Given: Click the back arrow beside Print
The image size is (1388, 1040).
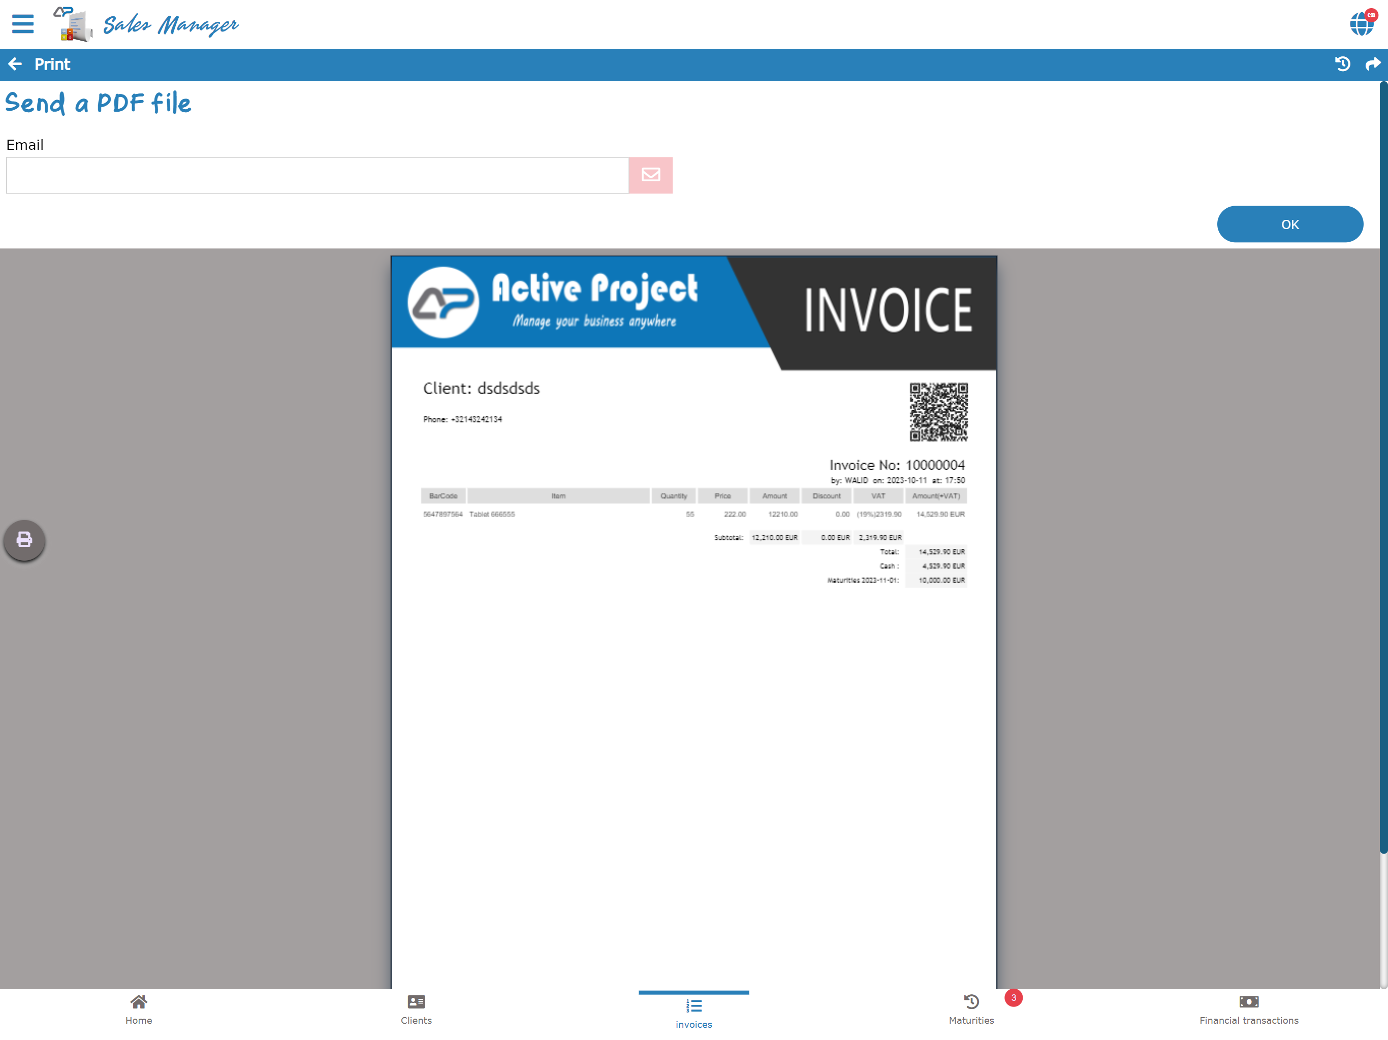Looking at the screenshot, I should tap(15, 64).
